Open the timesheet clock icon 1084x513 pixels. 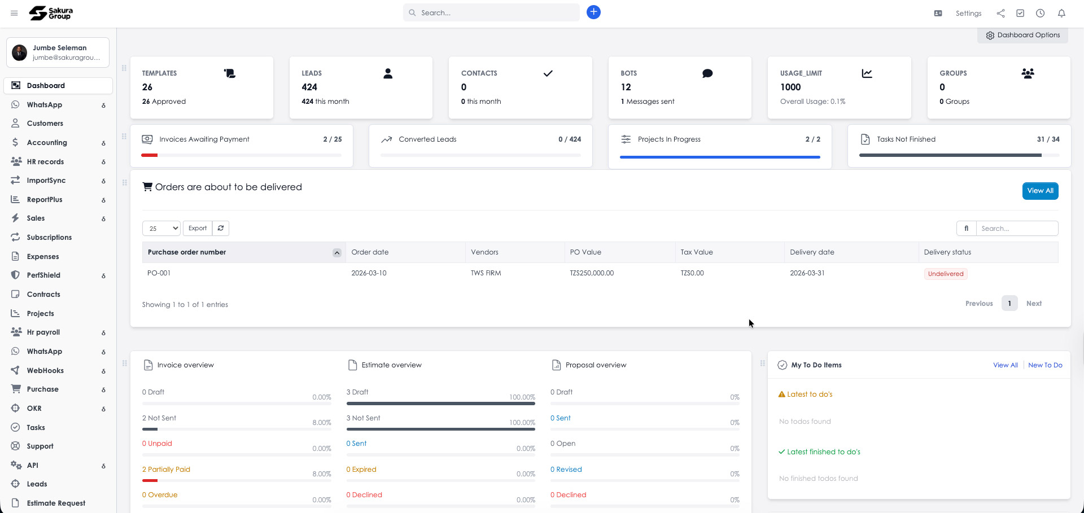(1041, 13)
